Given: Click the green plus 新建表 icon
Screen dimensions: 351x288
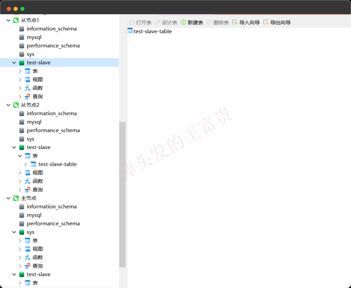Looking at the screenshot, I should (x=183, y=22).
